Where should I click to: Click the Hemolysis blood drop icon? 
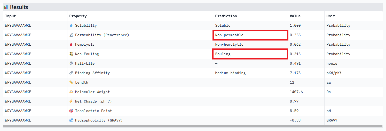point(71,44)
